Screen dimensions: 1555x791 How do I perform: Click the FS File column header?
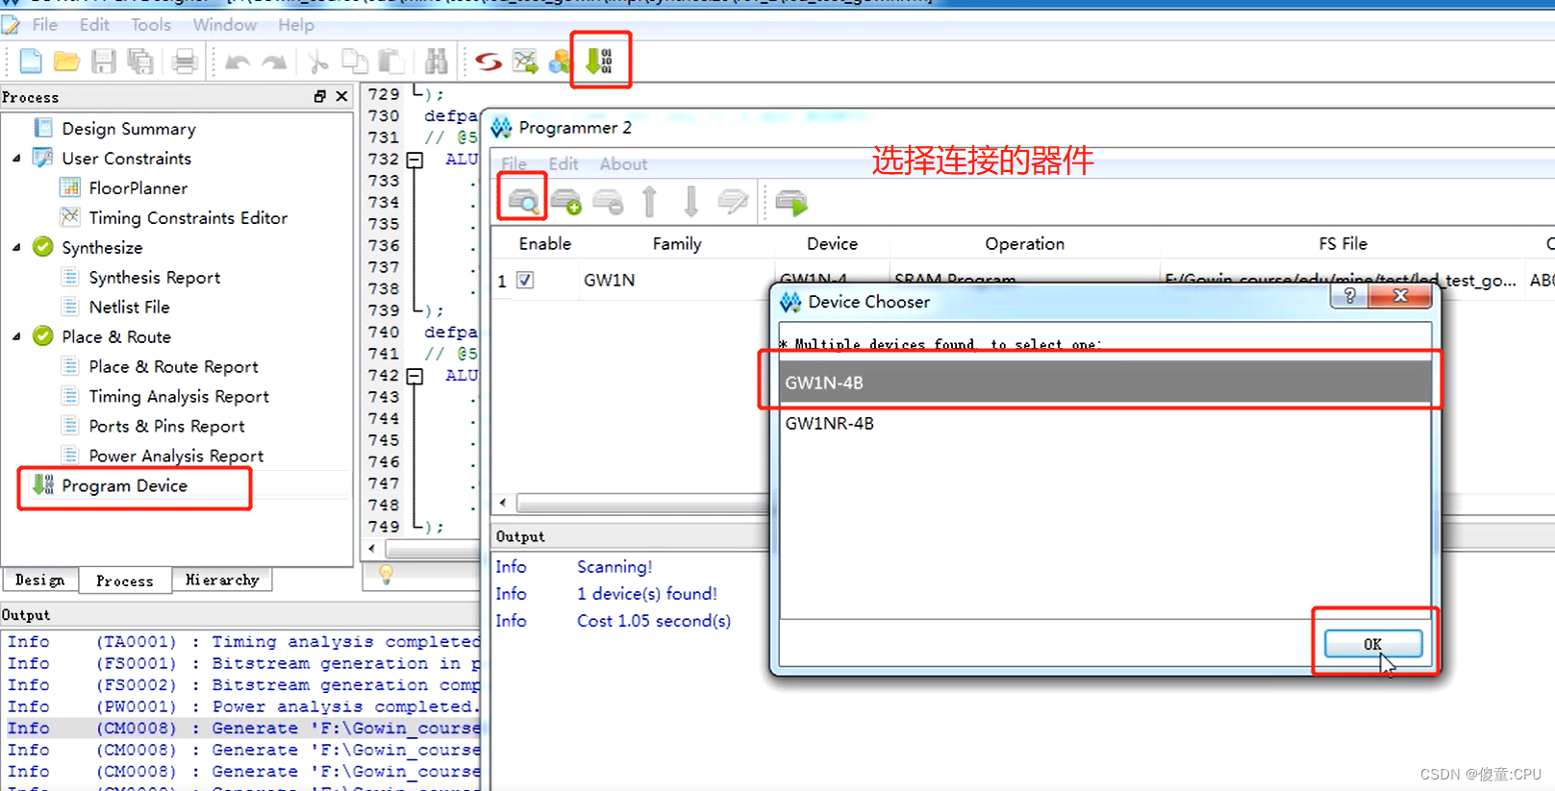coord(1342,243)
